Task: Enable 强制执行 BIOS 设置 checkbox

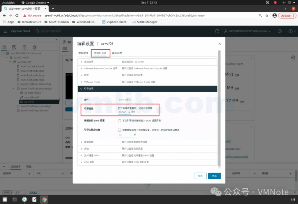Action: [120, 121]
